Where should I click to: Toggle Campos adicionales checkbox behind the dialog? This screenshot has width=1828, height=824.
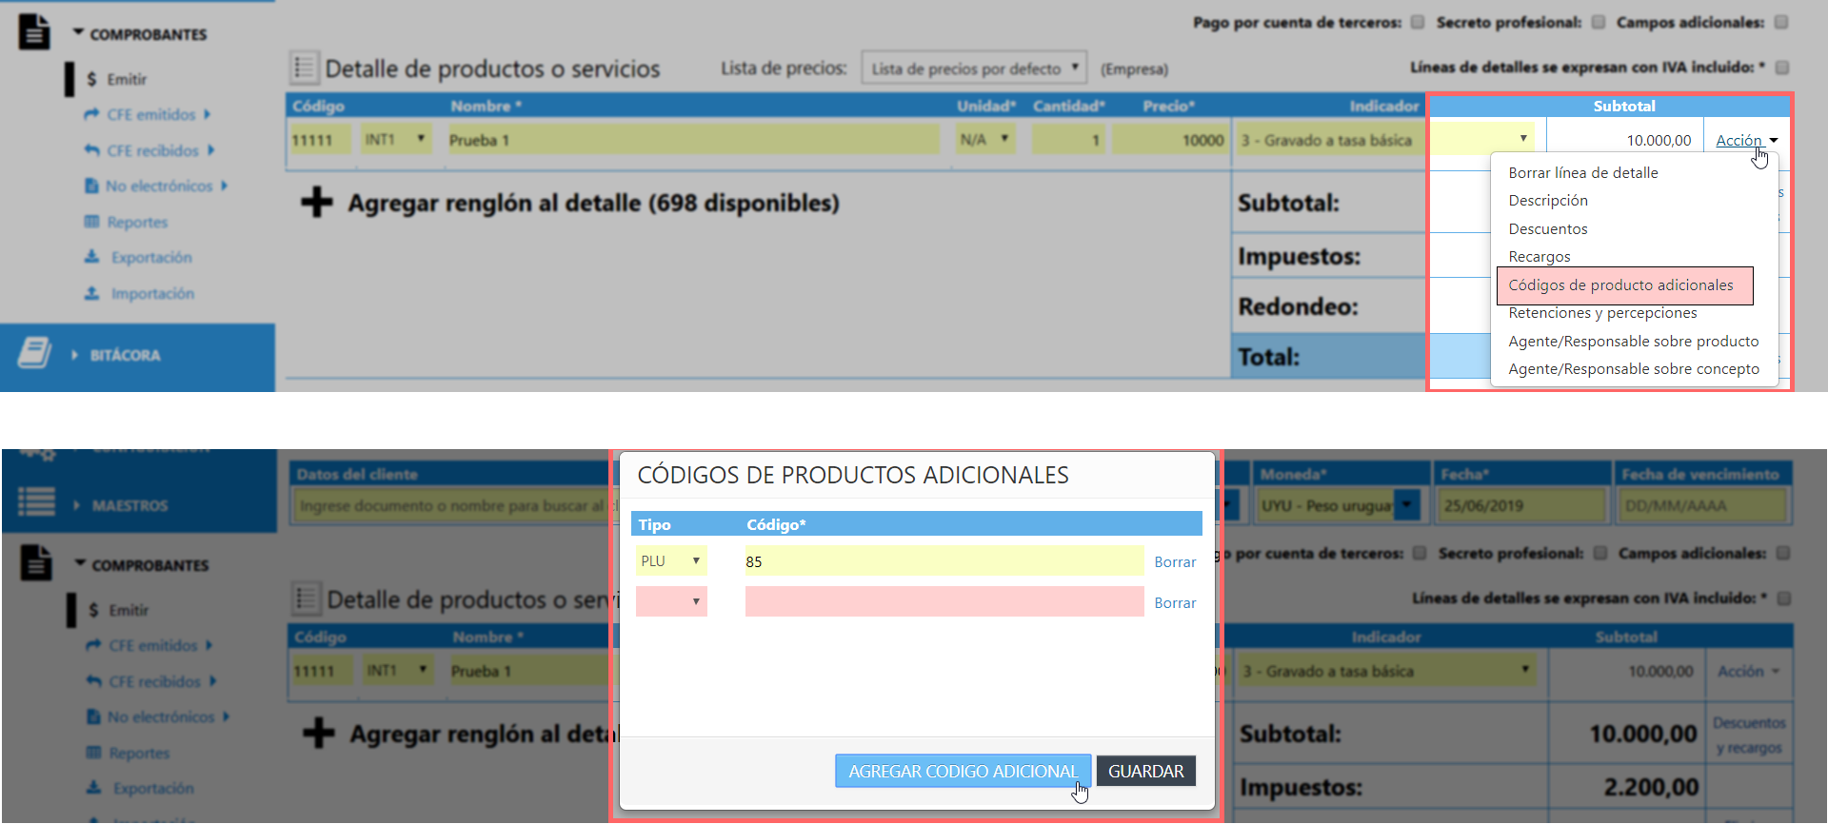coord(1783,553)
